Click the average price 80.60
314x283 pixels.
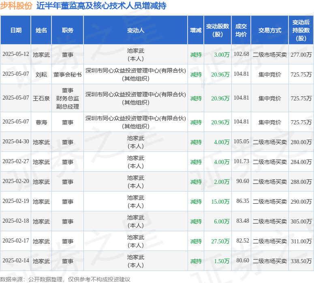click(243, 260)
